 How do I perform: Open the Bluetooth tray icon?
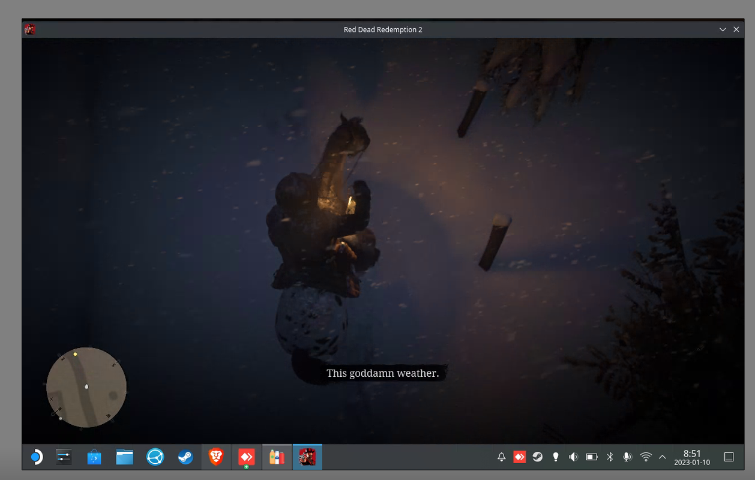[610, 457]
